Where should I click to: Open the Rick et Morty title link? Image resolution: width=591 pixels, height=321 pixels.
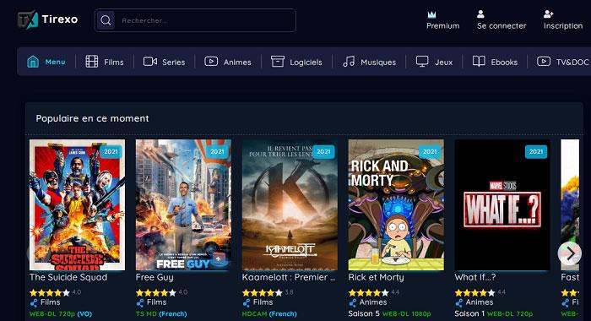coord(376,277)
